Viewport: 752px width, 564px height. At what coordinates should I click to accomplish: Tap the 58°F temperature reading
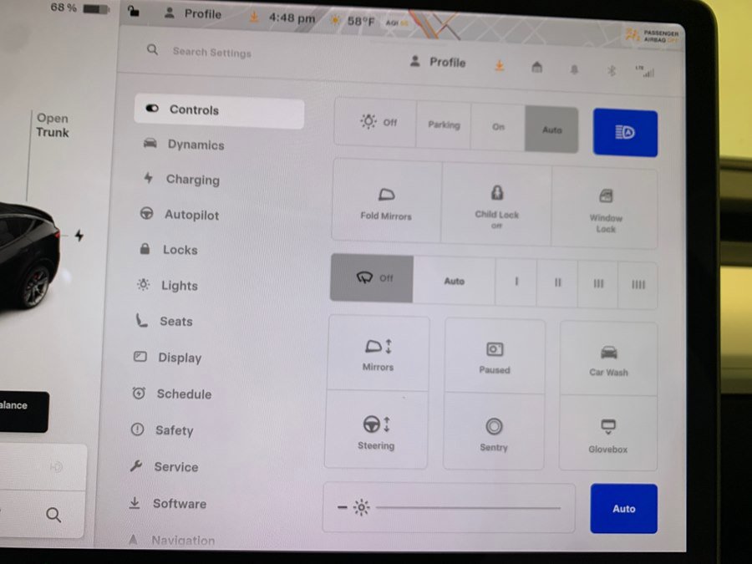(361, 21)
